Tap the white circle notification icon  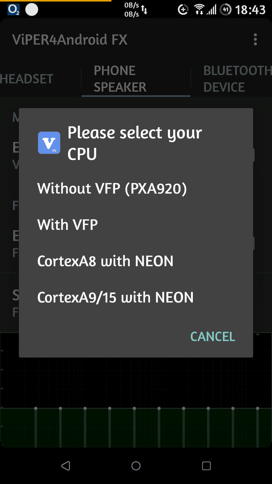click(31, 9)
